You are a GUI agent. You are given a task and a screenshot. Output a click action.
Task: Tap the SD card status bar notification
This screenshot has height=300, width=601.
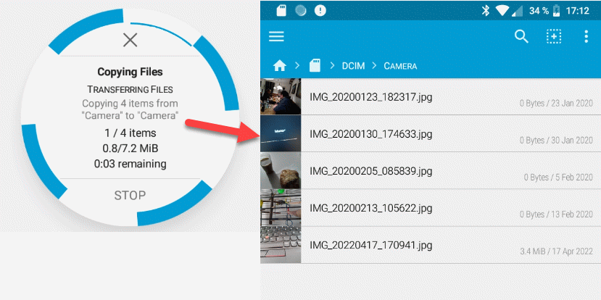click(x=281, y=11)
